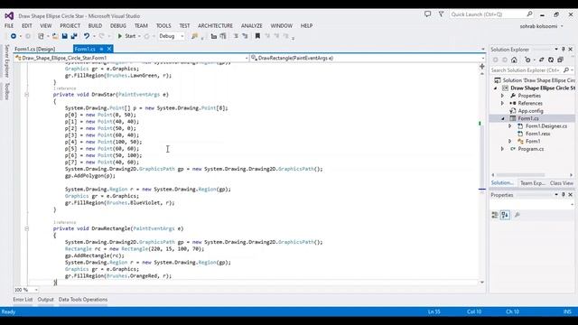Close the Form1.cs editor tab
This screenshot has width=578, height=325.
coord(109,49)
